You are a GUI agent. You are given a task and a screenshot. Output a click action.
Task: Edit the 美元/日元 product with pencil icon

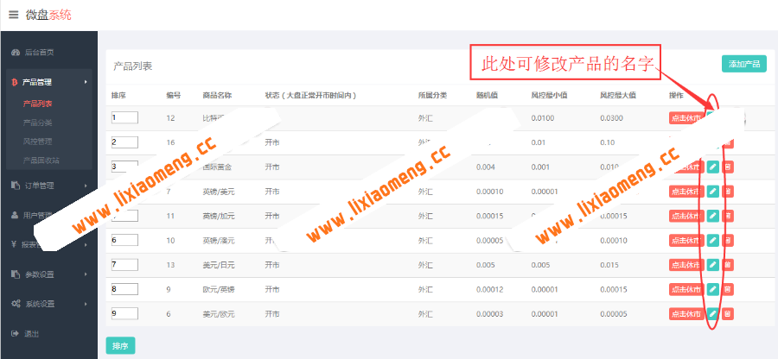pyautogui.click(x=712, y=265)
